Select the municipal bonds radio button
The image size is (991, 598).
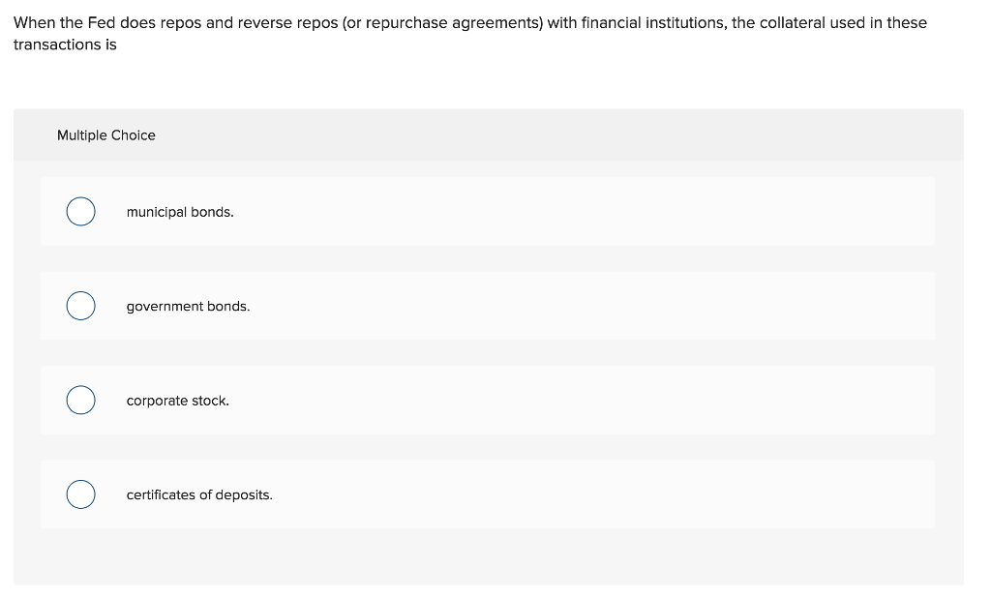point(80,211)
